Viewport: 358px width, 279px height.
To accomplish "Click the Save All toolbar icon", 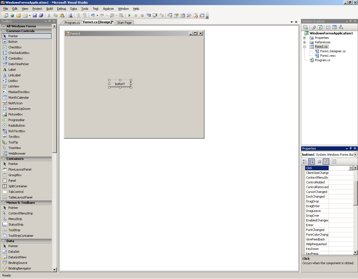I will (41, 15).
